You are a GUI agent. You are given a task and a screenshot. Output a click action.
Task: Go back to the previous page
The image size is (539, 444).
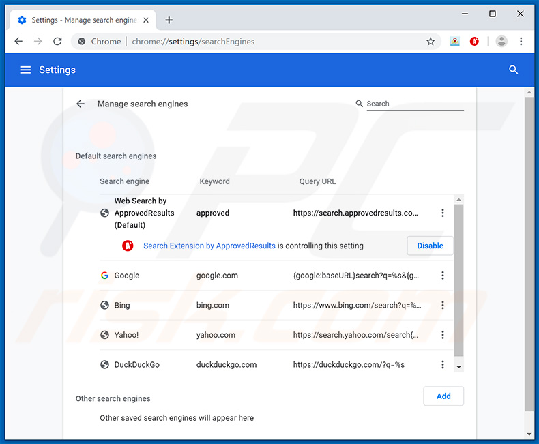18,42
